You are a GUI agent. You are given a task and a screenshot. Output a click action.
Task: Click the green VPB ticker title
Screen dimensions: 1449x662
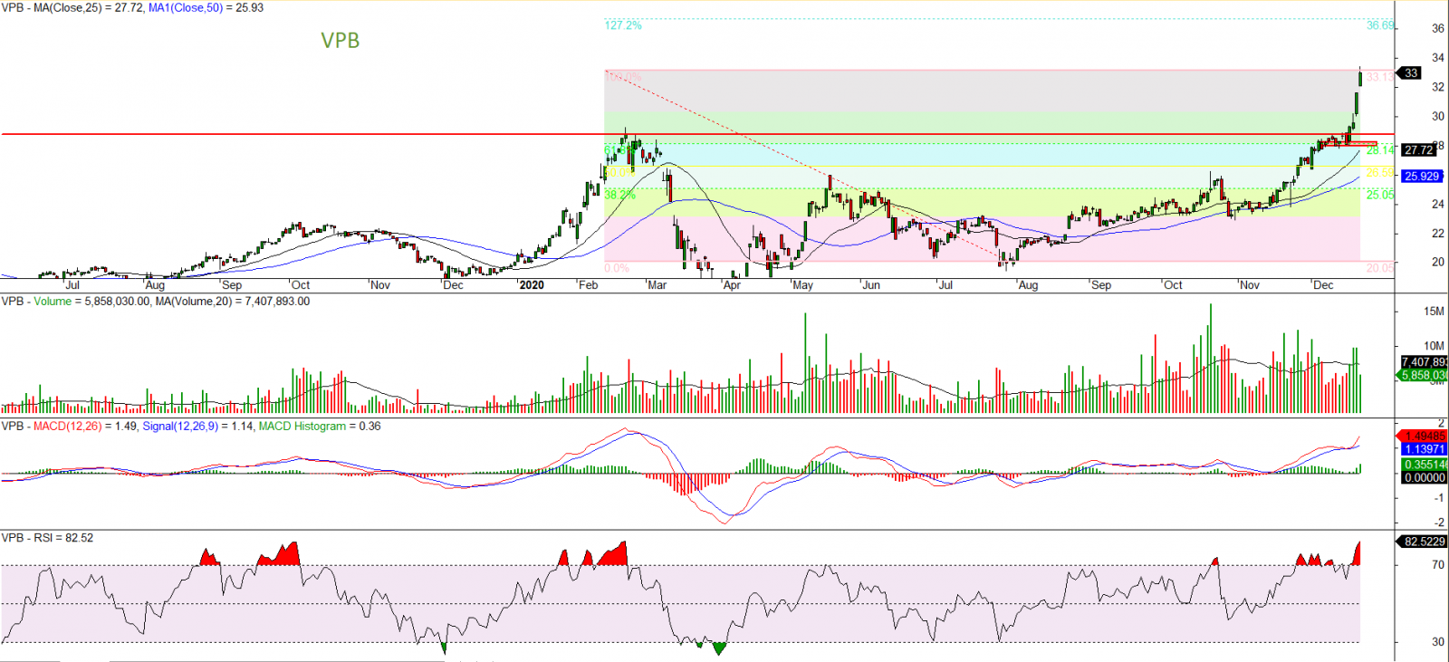pyautogui.click(x=341, y=41)
